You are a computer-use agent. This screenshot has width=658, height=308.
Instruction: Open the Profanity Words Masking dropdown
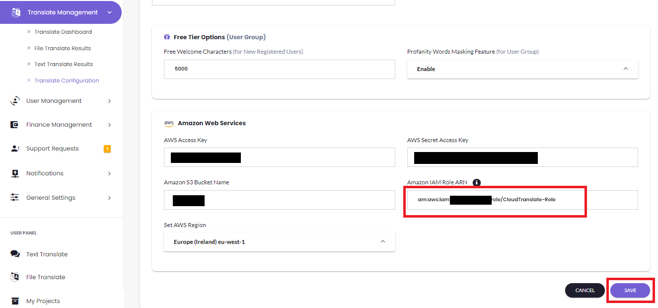(x=522, y=69)
